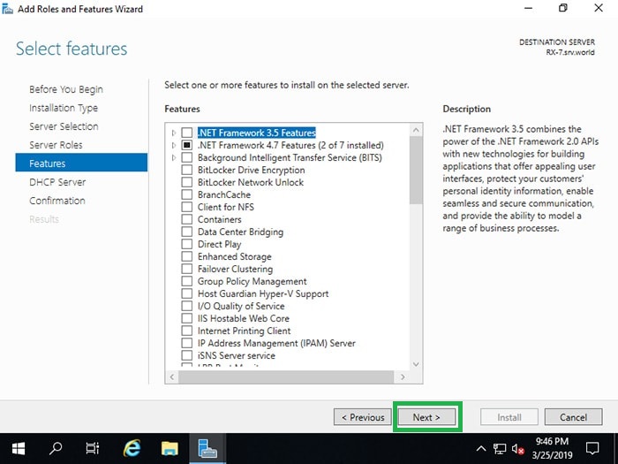The width and height of the screenshot is (618, 464).
Task: Show hidden tray icons chevron
Action: click(x=481, y=449)
